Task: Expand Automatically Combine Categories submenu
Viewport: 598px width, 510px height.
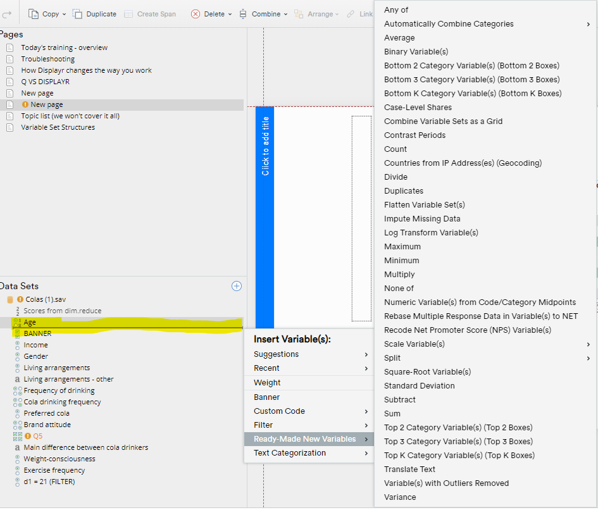Action: [589, 24]
